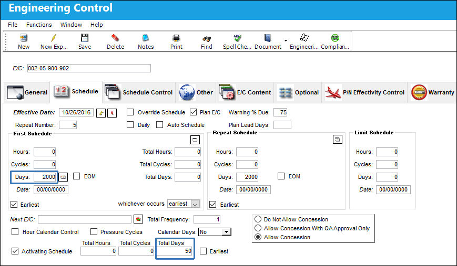This screenshot has width=457, height=266.
Task: Click the Total Frequency field
Action: click(x=207, y=219)
